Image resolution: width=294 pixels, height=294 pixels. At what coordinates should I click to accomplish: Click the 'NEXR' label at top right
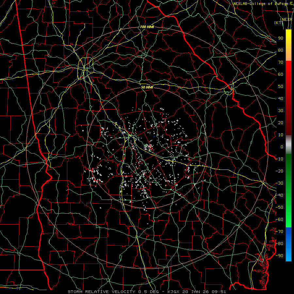(287, 20)
